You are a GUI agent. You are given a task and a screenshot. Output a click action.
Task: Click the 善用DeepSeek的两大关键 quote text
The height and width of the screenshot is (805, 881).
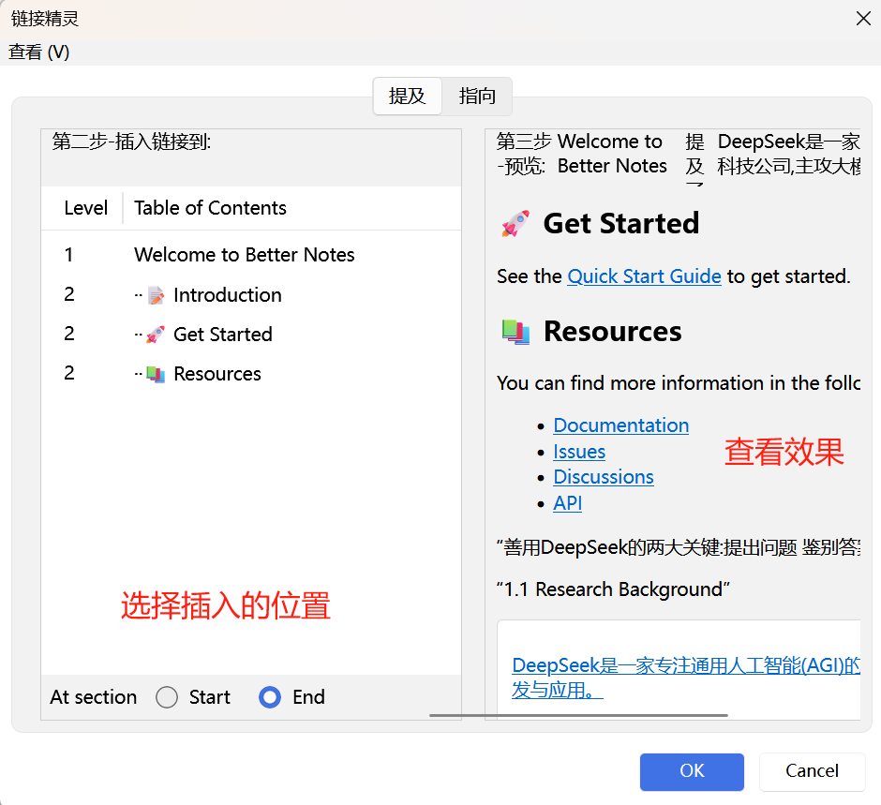679,547
